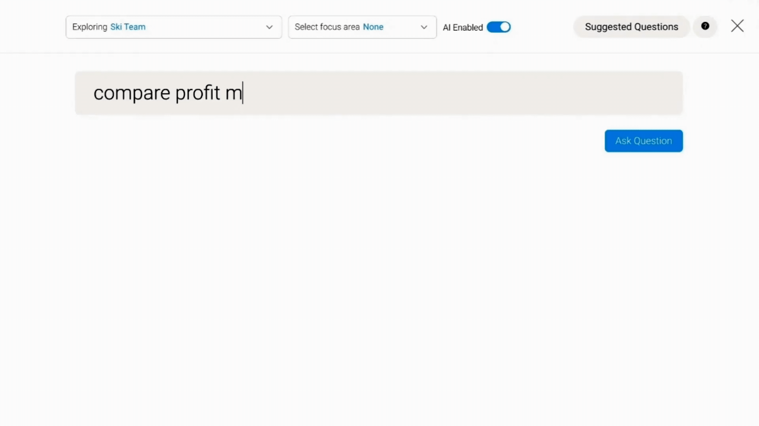This screenshot has height=426, width=759.
Task: Click the blue Ski Team value
Action: [128, 27]
